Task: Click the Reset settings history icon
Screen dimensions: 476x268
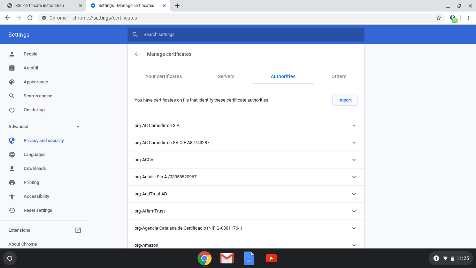Action: [x=11, y=210]
